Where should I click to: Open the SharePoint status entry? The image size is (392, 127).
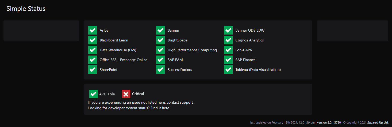click(x=109, y=70)
